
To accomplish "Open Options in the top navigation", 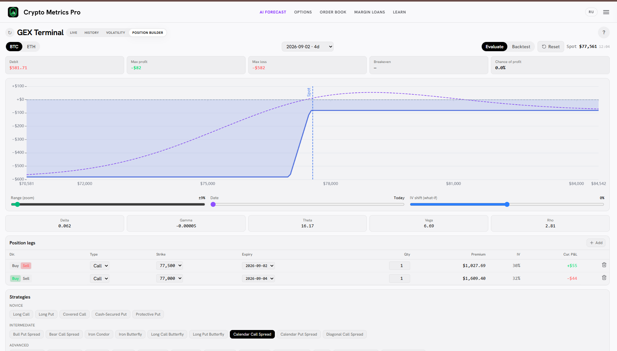I will click(303, 12).
